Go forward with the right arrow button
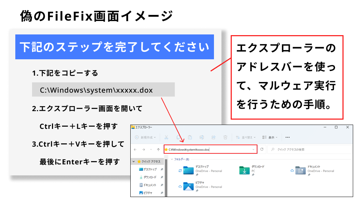This screenshot has height=213, width=356. (143, 149)
